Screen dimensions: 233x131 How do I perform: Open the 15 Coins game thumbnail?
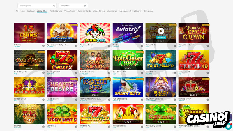click(29, 33)
